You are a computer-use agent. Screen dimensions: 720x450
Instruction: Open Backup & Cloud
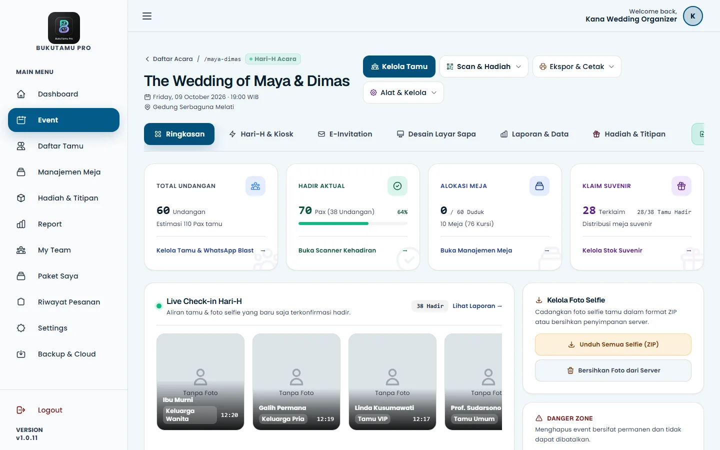point(64,354)
